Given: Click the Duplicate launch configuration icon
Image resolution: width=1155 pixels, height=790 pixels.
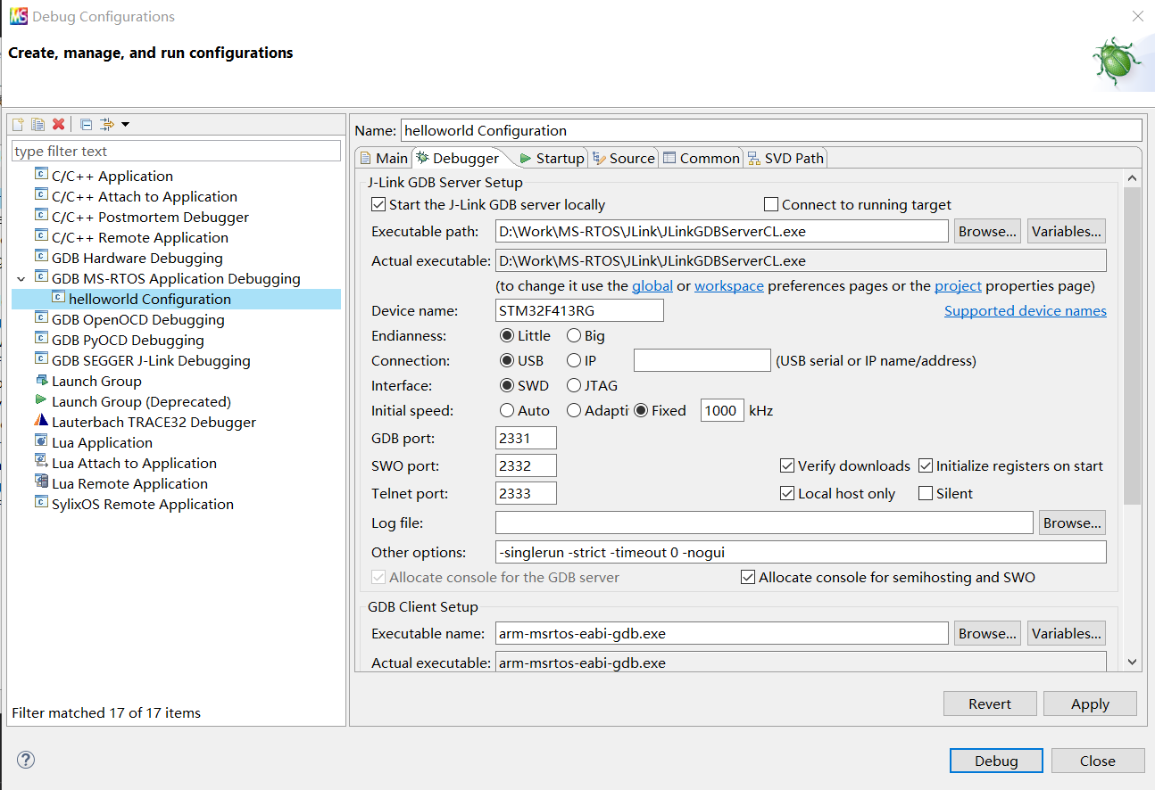Looking at the screenshot, I should pos(37,125).
